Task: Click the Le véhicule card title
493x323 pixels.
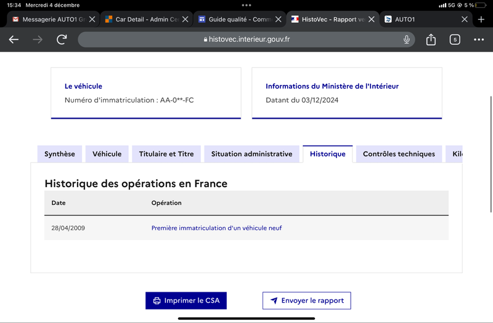Action: click(x=83, y=86)
